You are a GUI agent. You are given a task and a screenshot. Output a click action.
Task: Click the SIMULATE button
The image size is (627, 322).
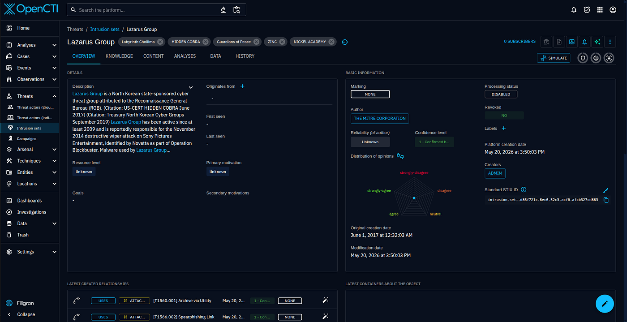point(554,58)
